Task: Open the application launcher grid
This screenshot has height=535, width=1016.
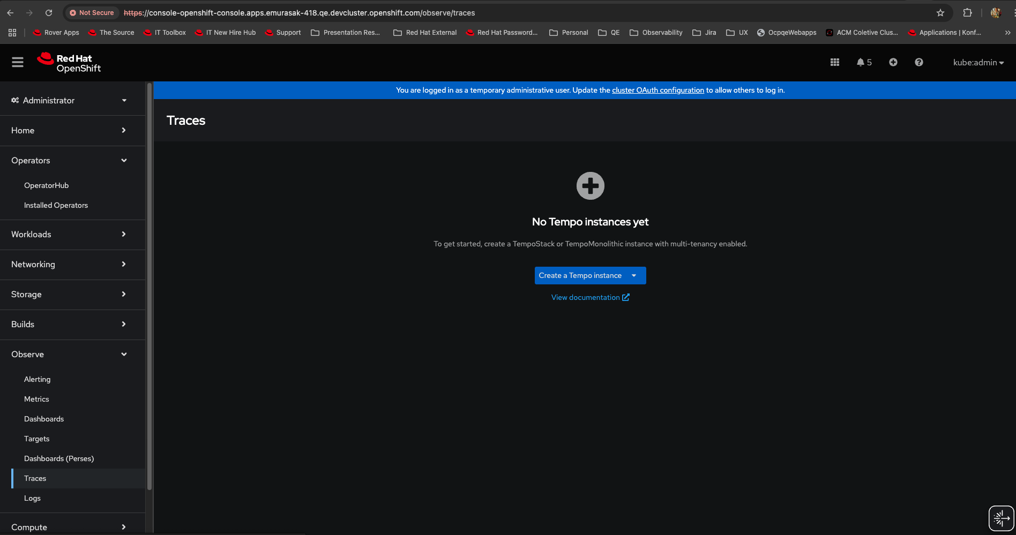Action: [835, 63]
